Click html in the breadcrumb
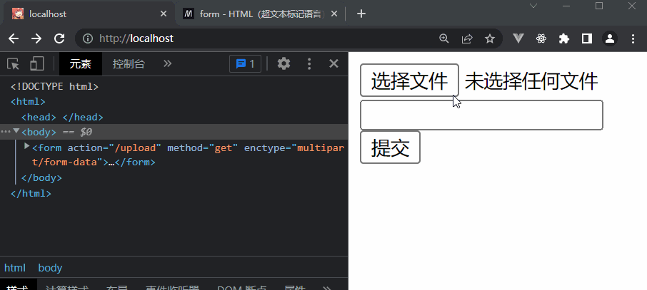 point(15,268)
